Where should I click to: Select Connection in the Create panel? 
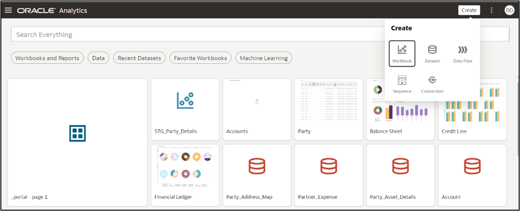pyautogui.click(x=432, y=84)
